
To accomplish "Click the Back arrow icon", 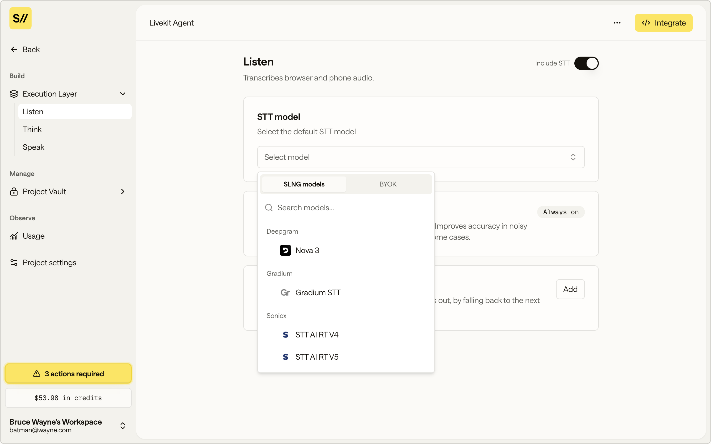I will (14, 49).
